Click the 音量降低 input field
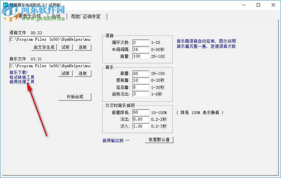281x178 pixels. point(141,112)
